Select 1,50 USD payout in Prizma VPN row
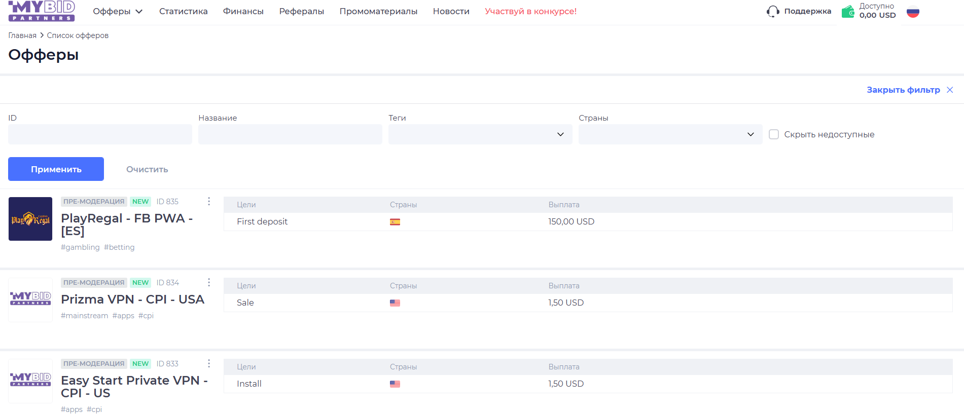 pyautogui.click(x=566, y=303)
